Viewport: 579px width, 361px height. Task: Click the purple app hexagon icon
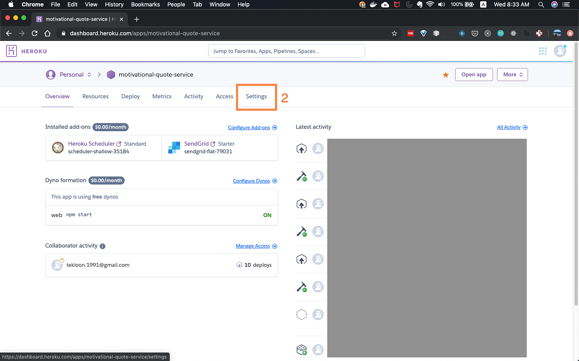point(111,75)
